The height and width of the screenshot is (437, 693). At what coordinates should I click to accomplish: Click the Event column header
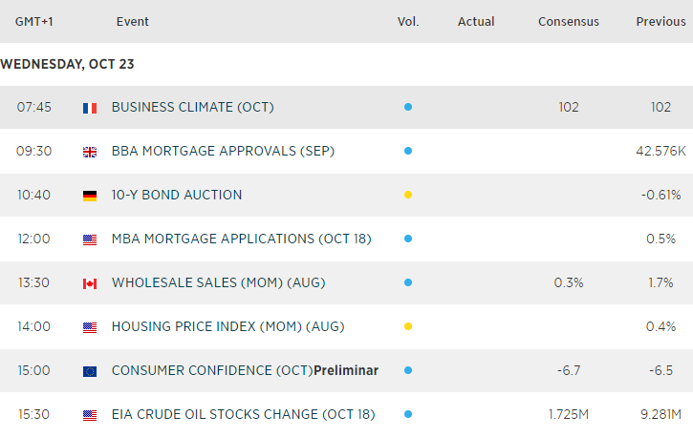click(x=133, y=21)
